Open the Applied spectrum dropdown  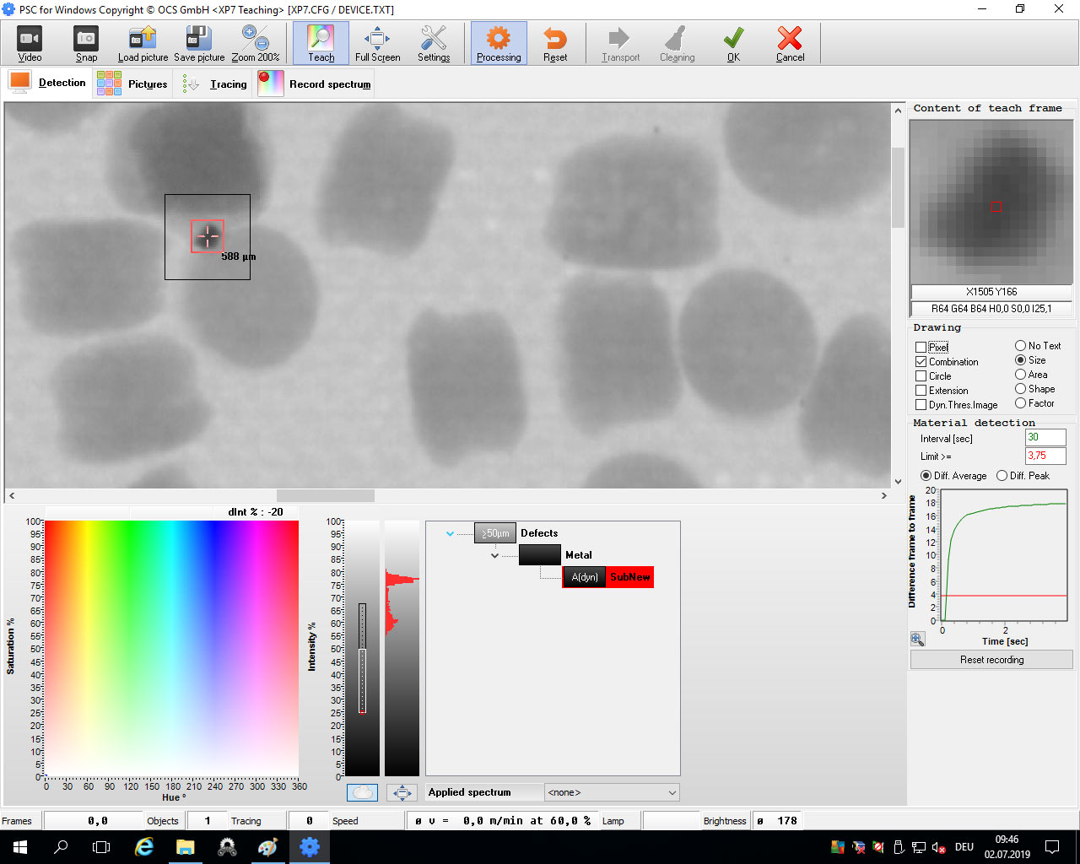tap(612, 792)
